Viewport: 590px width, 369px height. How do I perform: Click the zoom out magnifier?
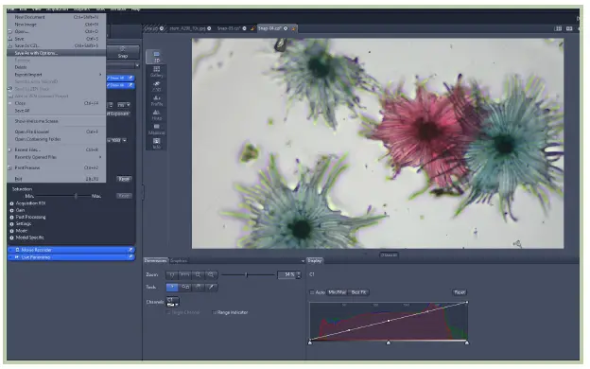(198, 275)
